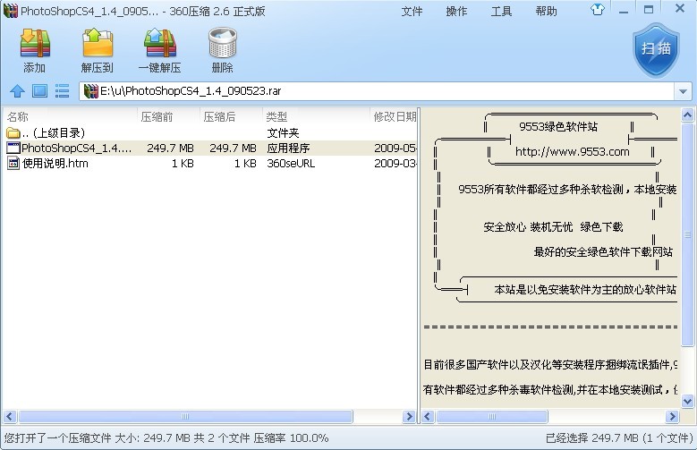Sort by 修改日期 column header

[x=395, y=117]
